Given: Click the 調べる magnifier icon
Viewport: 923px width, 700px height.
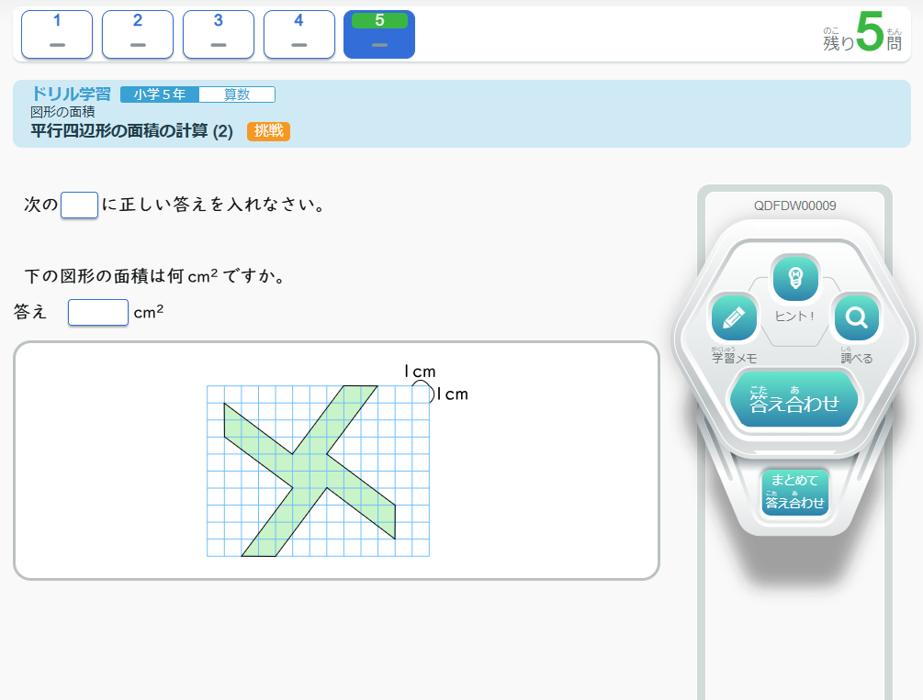Looking at the screenshot, I should point(856,317).
